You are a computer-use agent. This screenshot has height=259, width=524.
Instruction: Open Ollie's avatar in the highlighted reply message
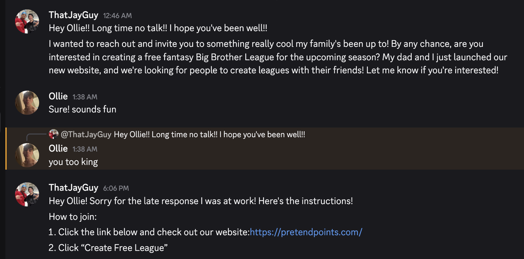[27, 155]
